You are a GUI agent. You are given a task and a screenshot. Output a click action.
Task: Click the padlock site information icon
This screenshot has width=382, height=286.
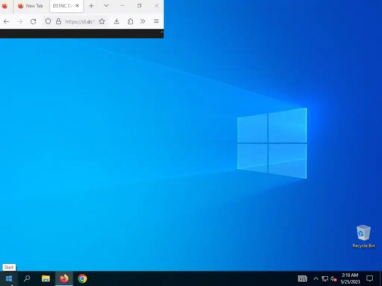[x=59, y=21]
